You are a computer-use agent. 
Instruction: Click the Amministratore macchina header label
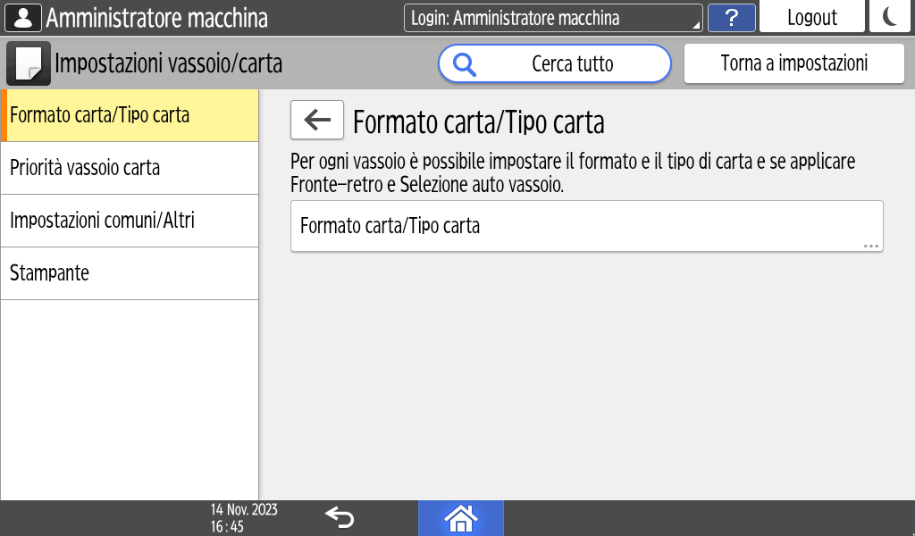click(156, 18)
